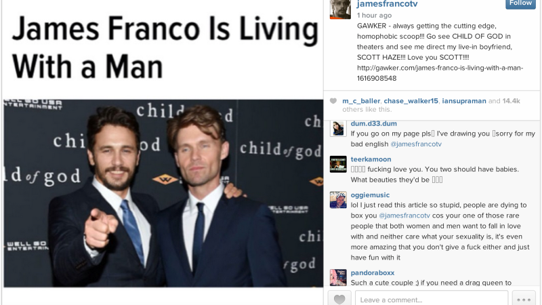Image resolution: width=542 pixels, height=305 pixels.
Task: Click the Leave a comment field
Action: coord(432,299)
